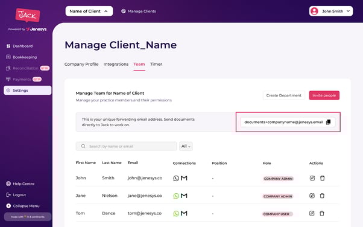Edit John Smith's team entry
The image size is (363, 227).
coord(312,178)
